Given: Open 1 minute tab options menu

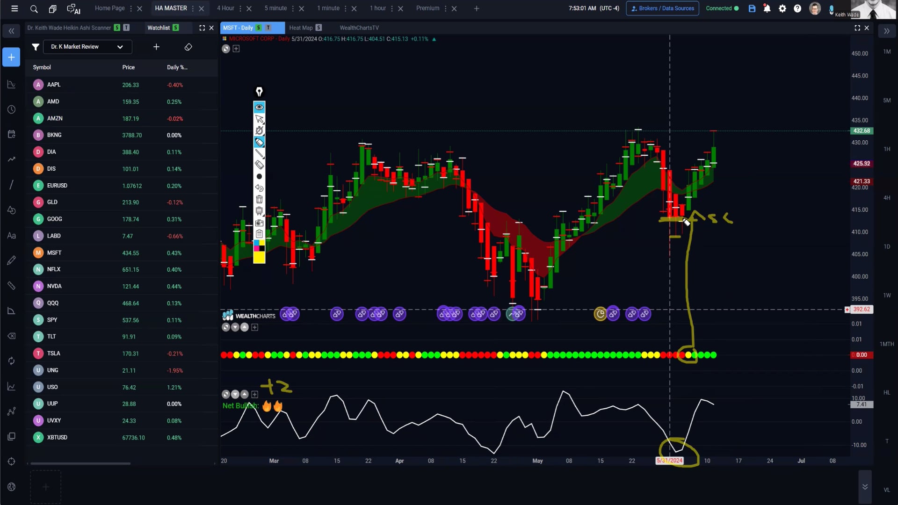Looking at the screenshot, I should (346, 8).
